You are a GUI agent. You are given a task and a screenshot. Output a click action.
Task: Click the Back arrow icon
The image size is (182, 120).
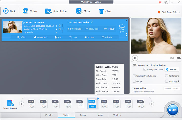(6, 11)
